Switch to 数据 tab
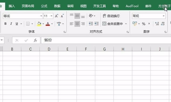This screenshot has width=171, height=102. point(57,6)
